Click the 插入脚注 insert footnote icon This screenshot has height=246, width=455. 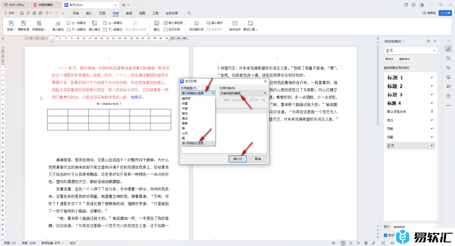pos(58,23)
